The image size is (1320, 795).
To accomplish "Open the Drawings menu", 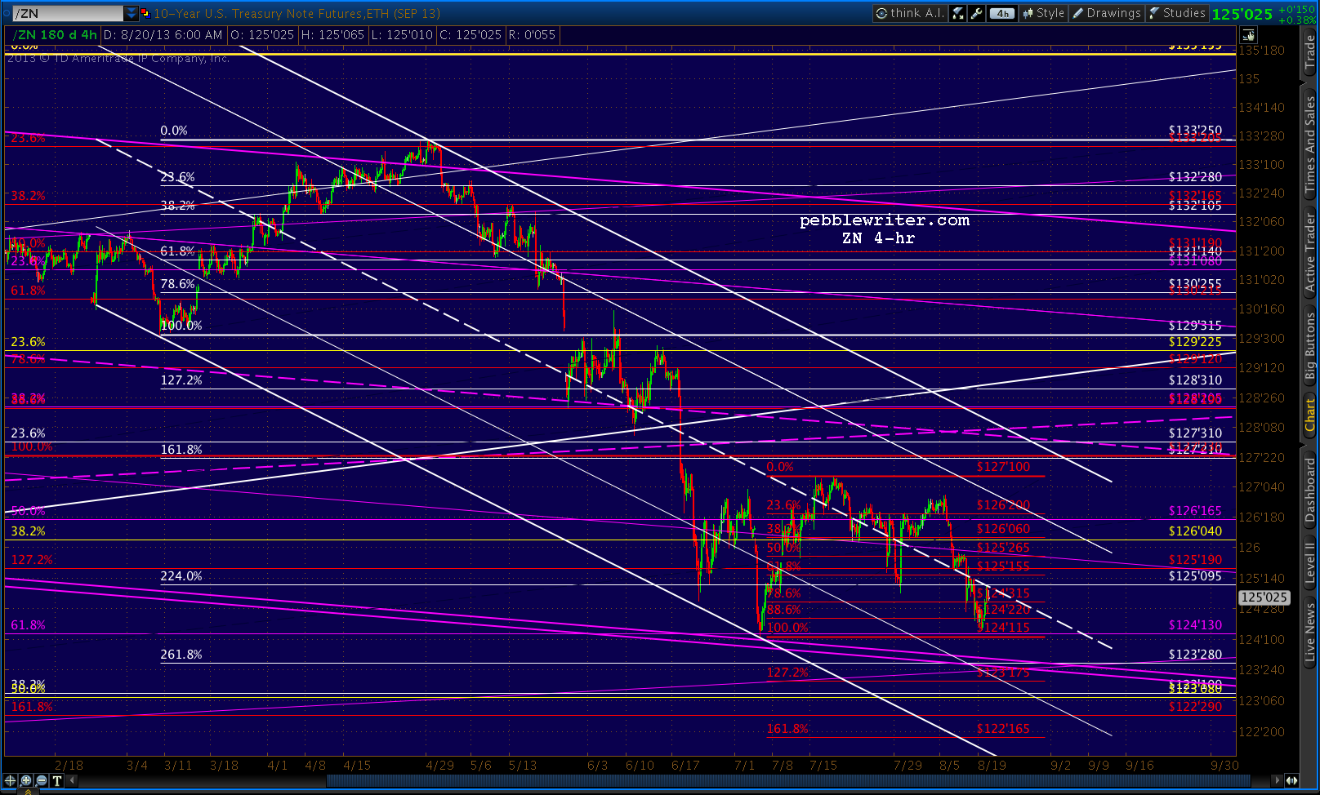I will (x=1106, y=13).
